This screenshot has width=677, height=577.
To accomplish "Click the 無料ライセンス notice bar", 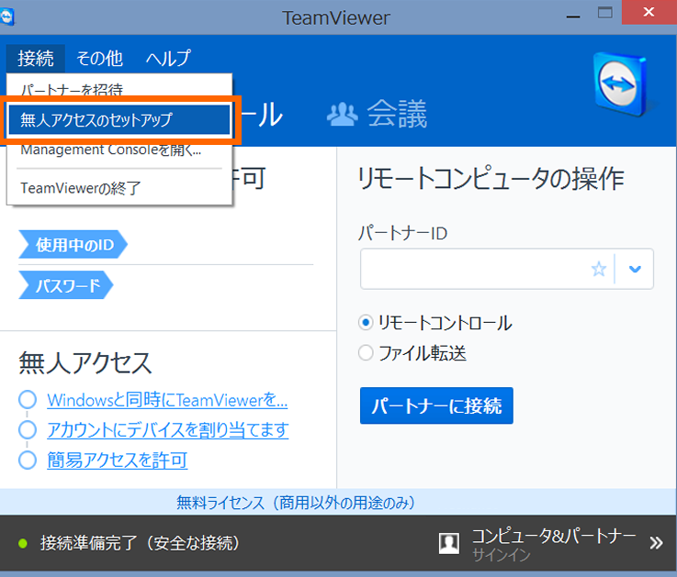I will (338, 502).
